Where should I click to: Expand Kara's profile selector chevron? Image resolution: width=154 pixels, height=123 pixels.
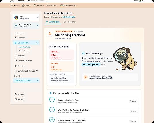[x=37, y=18]
